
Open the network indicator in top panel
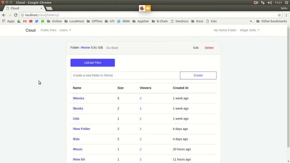click(x=263, y=3)
